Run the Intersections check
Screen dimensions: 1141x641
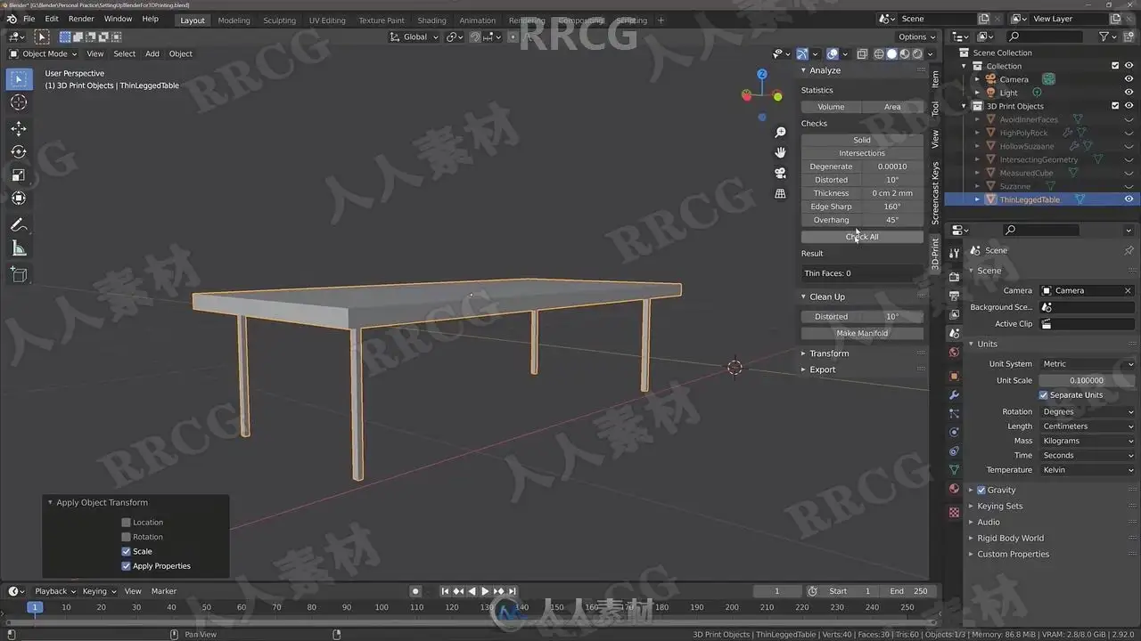(862, 153)
